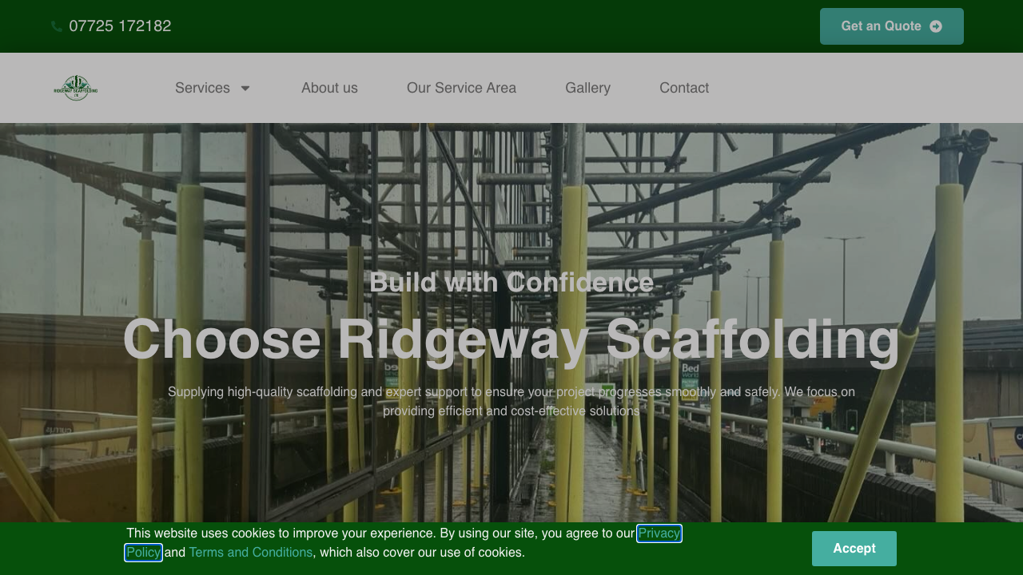The height and width of the screenshot is (575, 1023).
Task: Click the hero scaffolding background image
Action: [x=511, y=200]
